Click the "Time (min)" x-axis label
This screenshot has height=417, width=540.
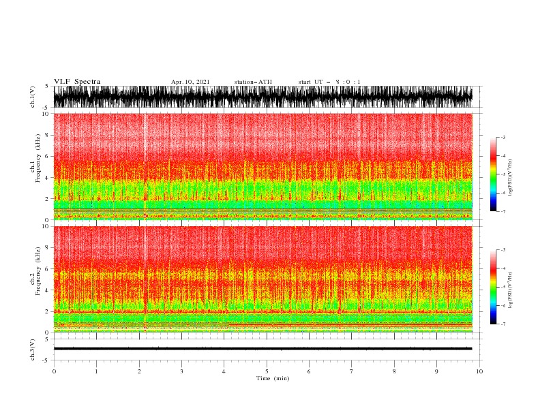(x=273, y=378)
